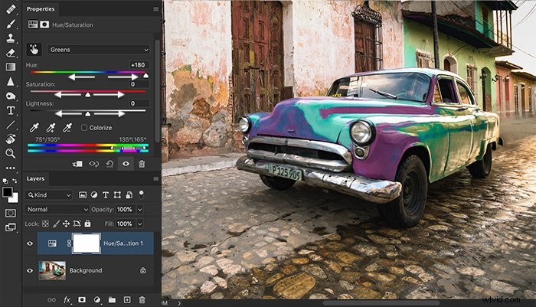This screenshot has width=536, height=307.
Task: Select the Healing Brush bandage tool
Action: click(11, 9)
